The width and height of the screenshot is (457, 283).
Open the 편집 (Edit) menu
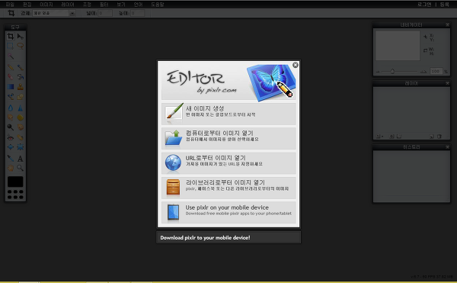pos(27,5)
